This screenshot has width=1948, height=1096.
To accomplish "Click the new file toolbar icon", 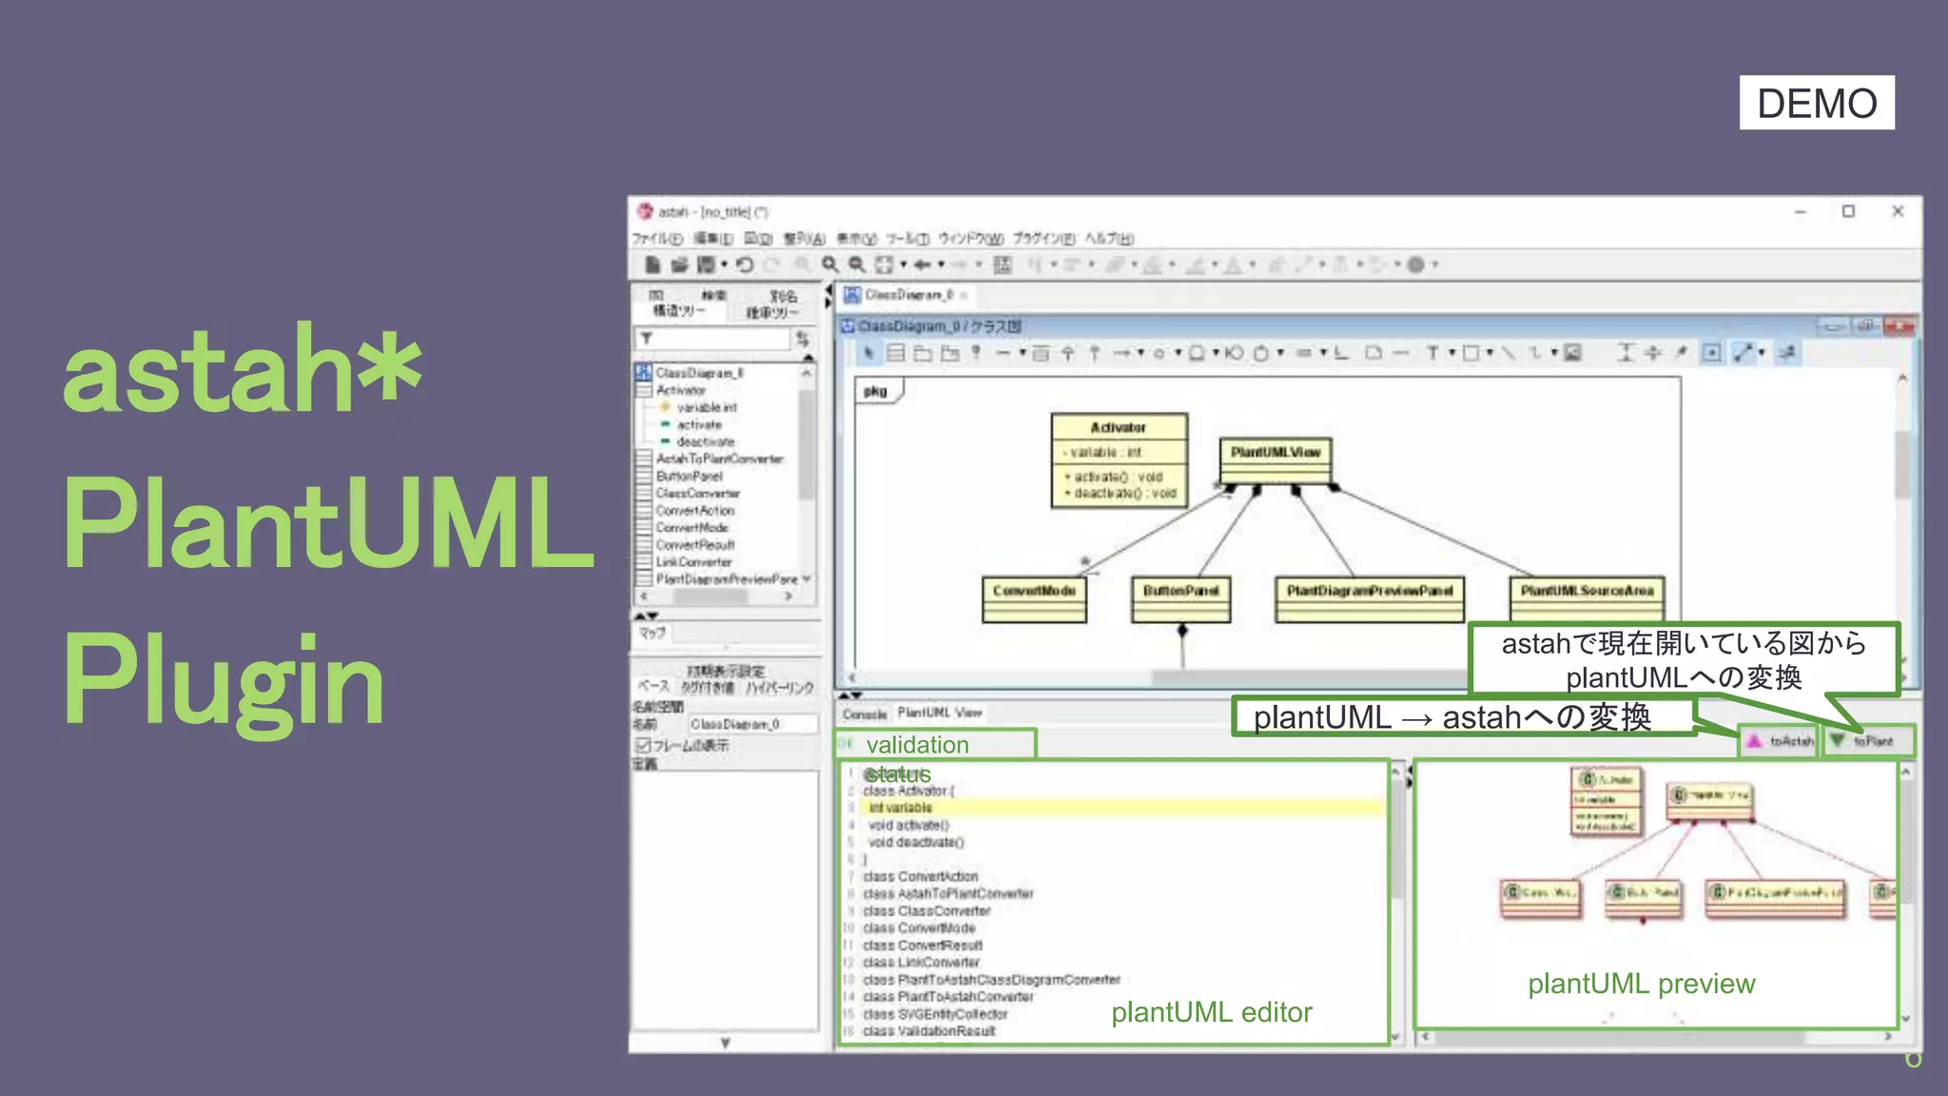I will 653,264.
